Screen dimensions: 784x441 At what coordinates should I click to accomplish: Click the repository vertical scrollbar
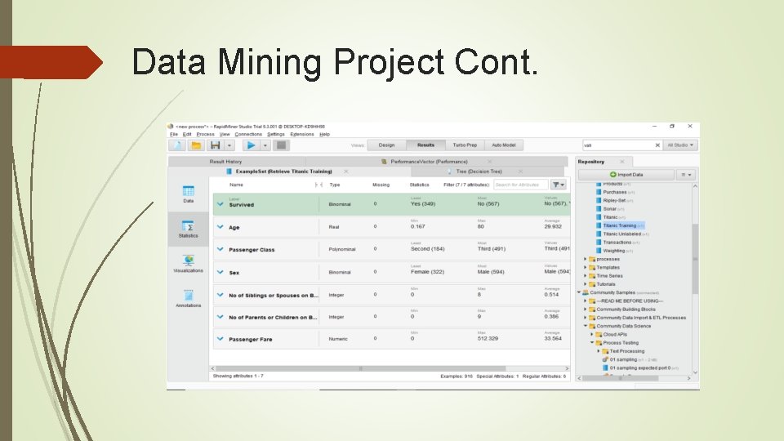pyautogui.click(x=695, y=259)
